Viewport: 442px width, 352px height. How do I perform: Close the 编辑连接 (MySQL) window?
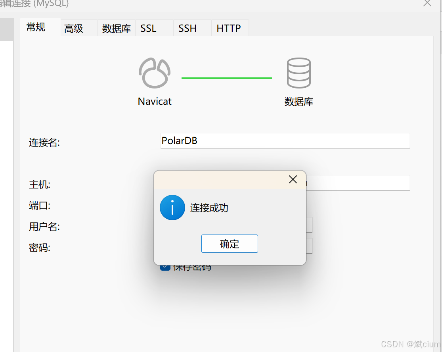tap(427, 3)
